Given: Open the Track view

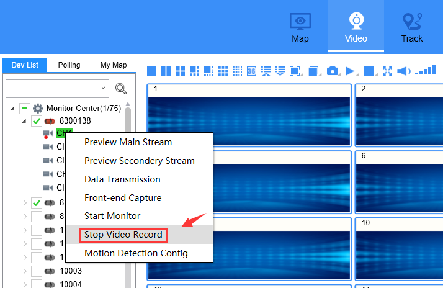Looking at the screenshot, I should [x=412, y=27].
